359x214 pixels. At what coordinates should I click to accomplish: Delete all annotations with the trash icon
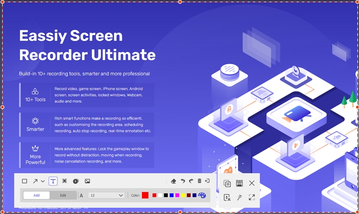(x=199, y=181)
